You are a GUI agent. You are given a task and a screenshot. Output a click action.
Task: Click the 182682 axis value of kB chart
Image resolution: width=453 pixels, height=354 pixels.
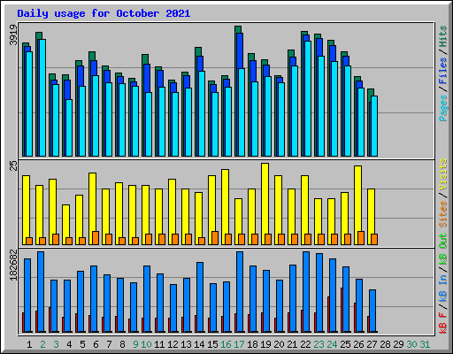pos(13,265)
